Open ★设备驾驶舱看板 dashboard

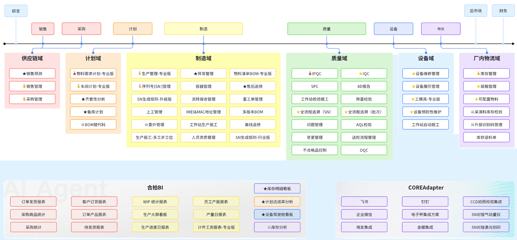tap(277, 214)
